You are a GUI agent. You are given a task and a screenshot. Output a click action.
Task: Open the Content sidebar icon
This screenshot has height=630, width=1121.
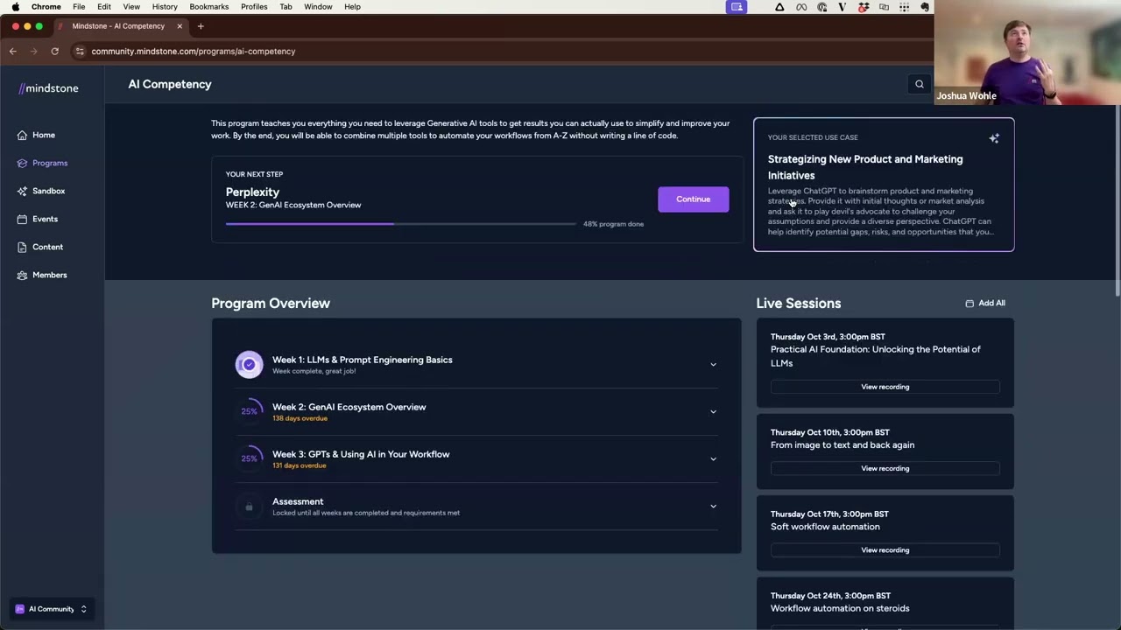22,247
